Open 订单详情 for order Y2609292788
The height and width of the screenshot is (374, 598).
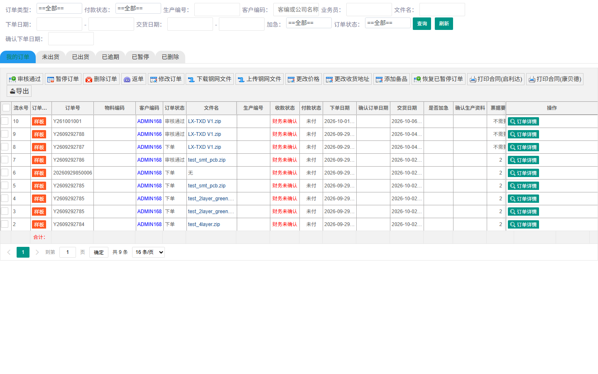point(523,135)
